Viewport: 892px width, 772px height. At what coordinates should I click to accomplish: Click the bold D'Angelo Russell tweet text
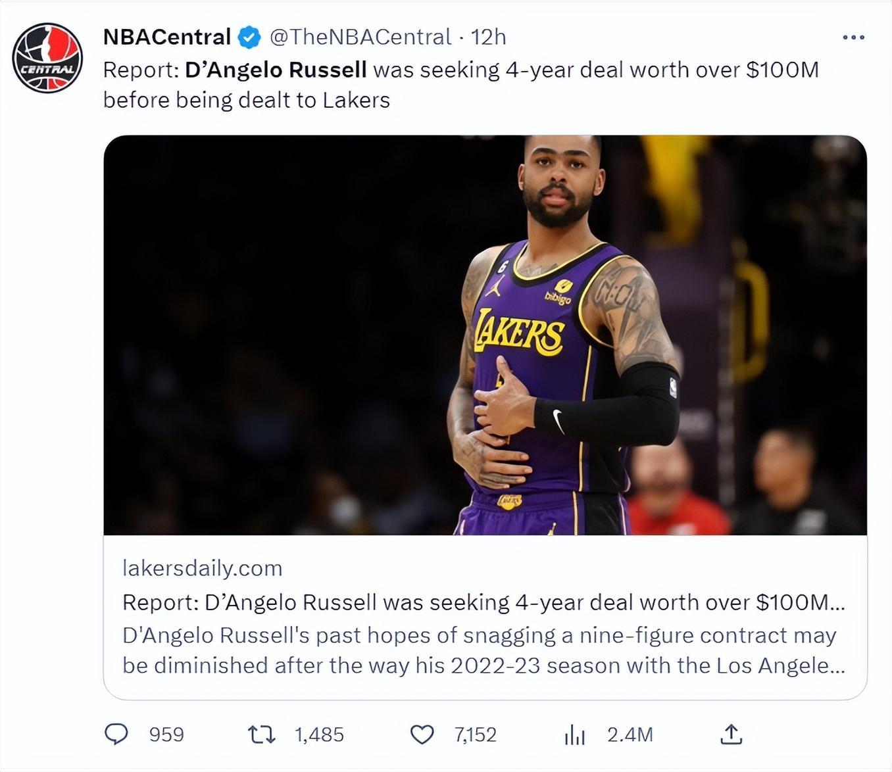pos(276,70)
